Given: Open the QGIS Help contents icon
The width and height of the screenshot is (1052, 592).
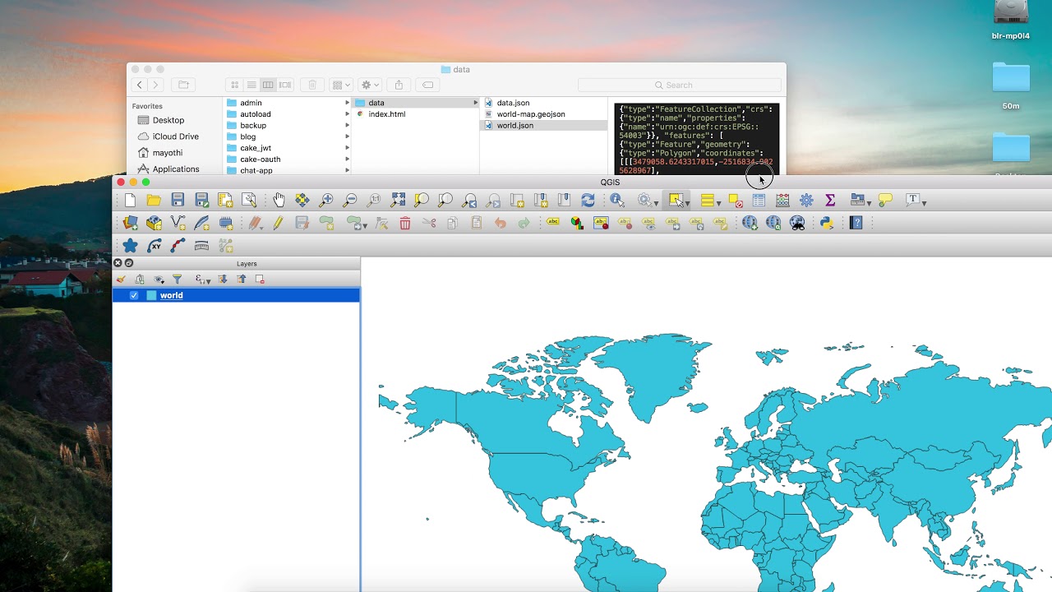Looking at the screenshot, I should pyautogui.click(x=856, y=223).
